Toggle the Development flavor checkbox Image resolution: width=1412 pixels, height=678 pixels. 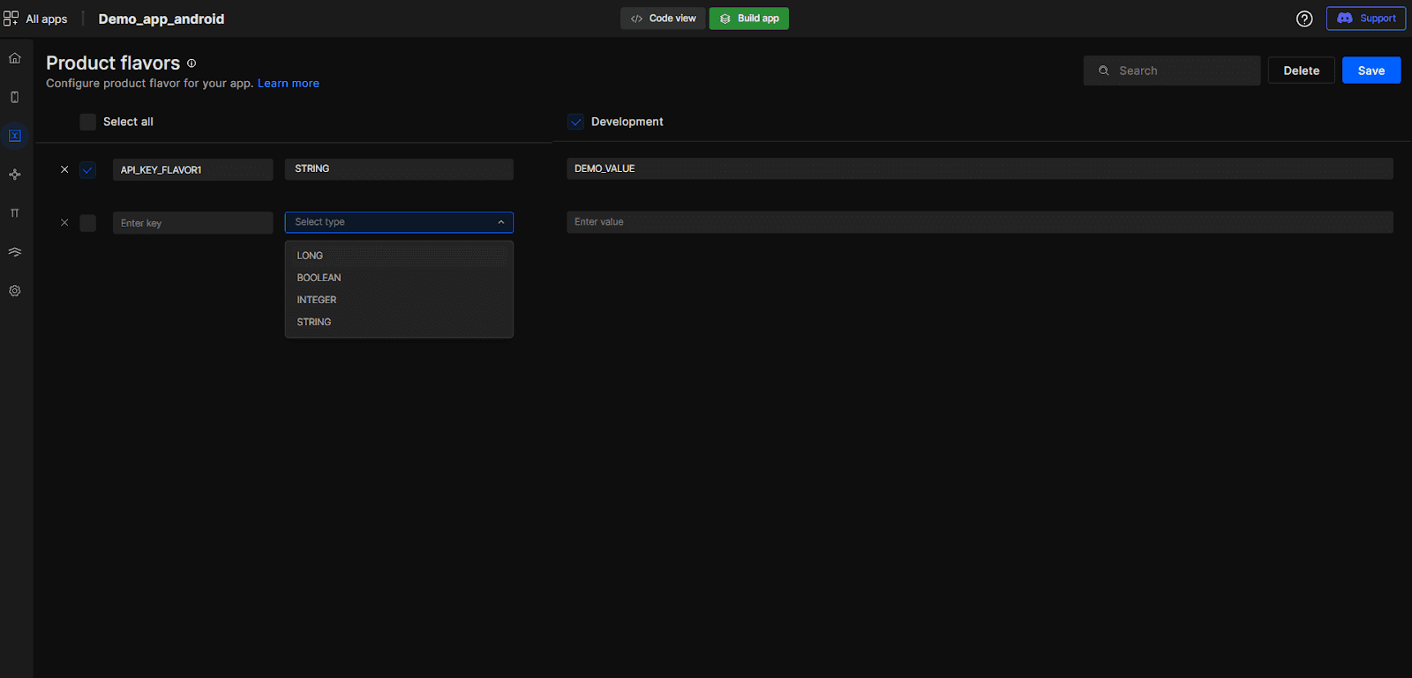pyautogui.click(x=576, y=123)
